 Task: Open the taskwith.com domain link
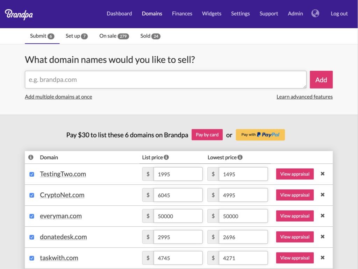click(x=59, y=258)
